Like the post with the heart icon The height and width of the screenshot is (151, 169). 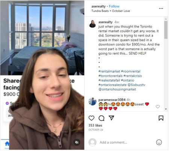click(x=91, y=118)
